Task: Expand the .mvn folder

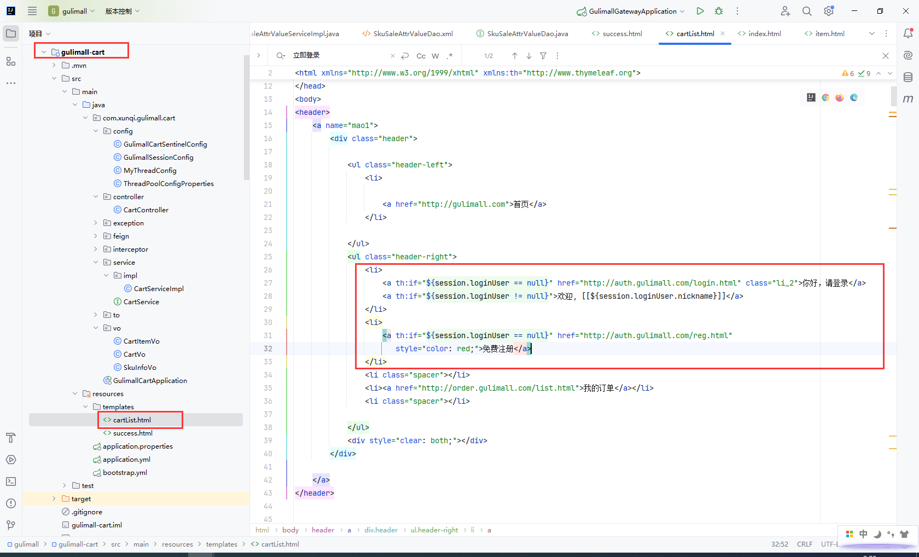Action: 54,65
